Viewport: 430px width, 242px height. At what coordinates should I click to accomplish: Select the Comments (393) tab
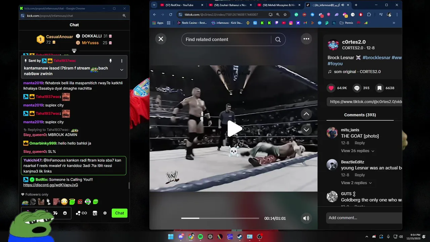[360, 115]
